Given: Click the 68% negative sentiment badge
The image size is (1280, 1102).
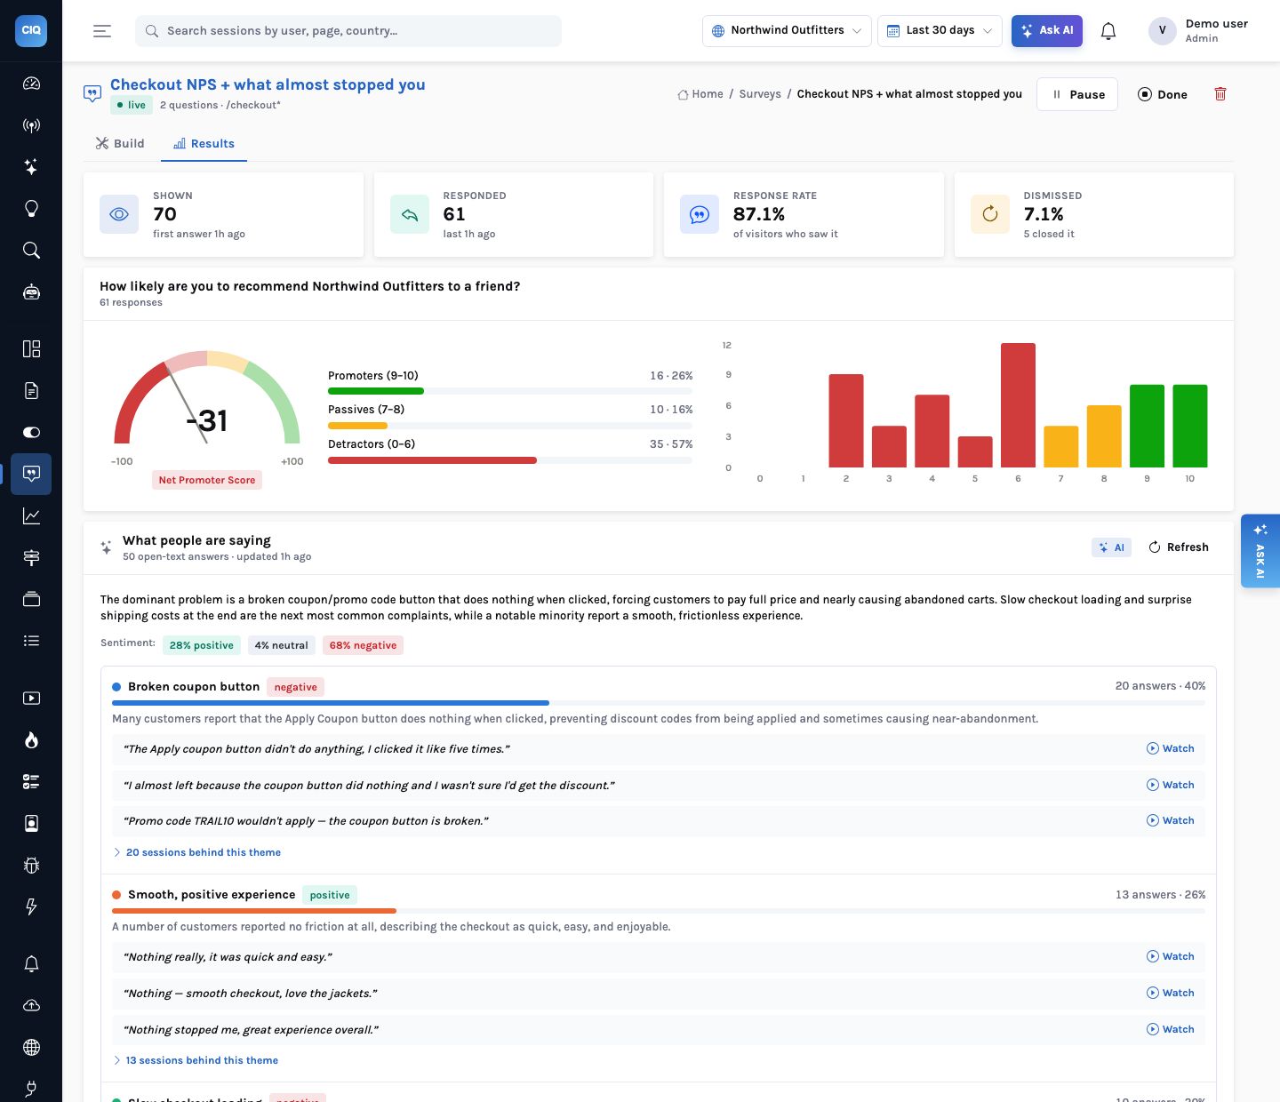Looking at the screenshot, I should (363, 645).
